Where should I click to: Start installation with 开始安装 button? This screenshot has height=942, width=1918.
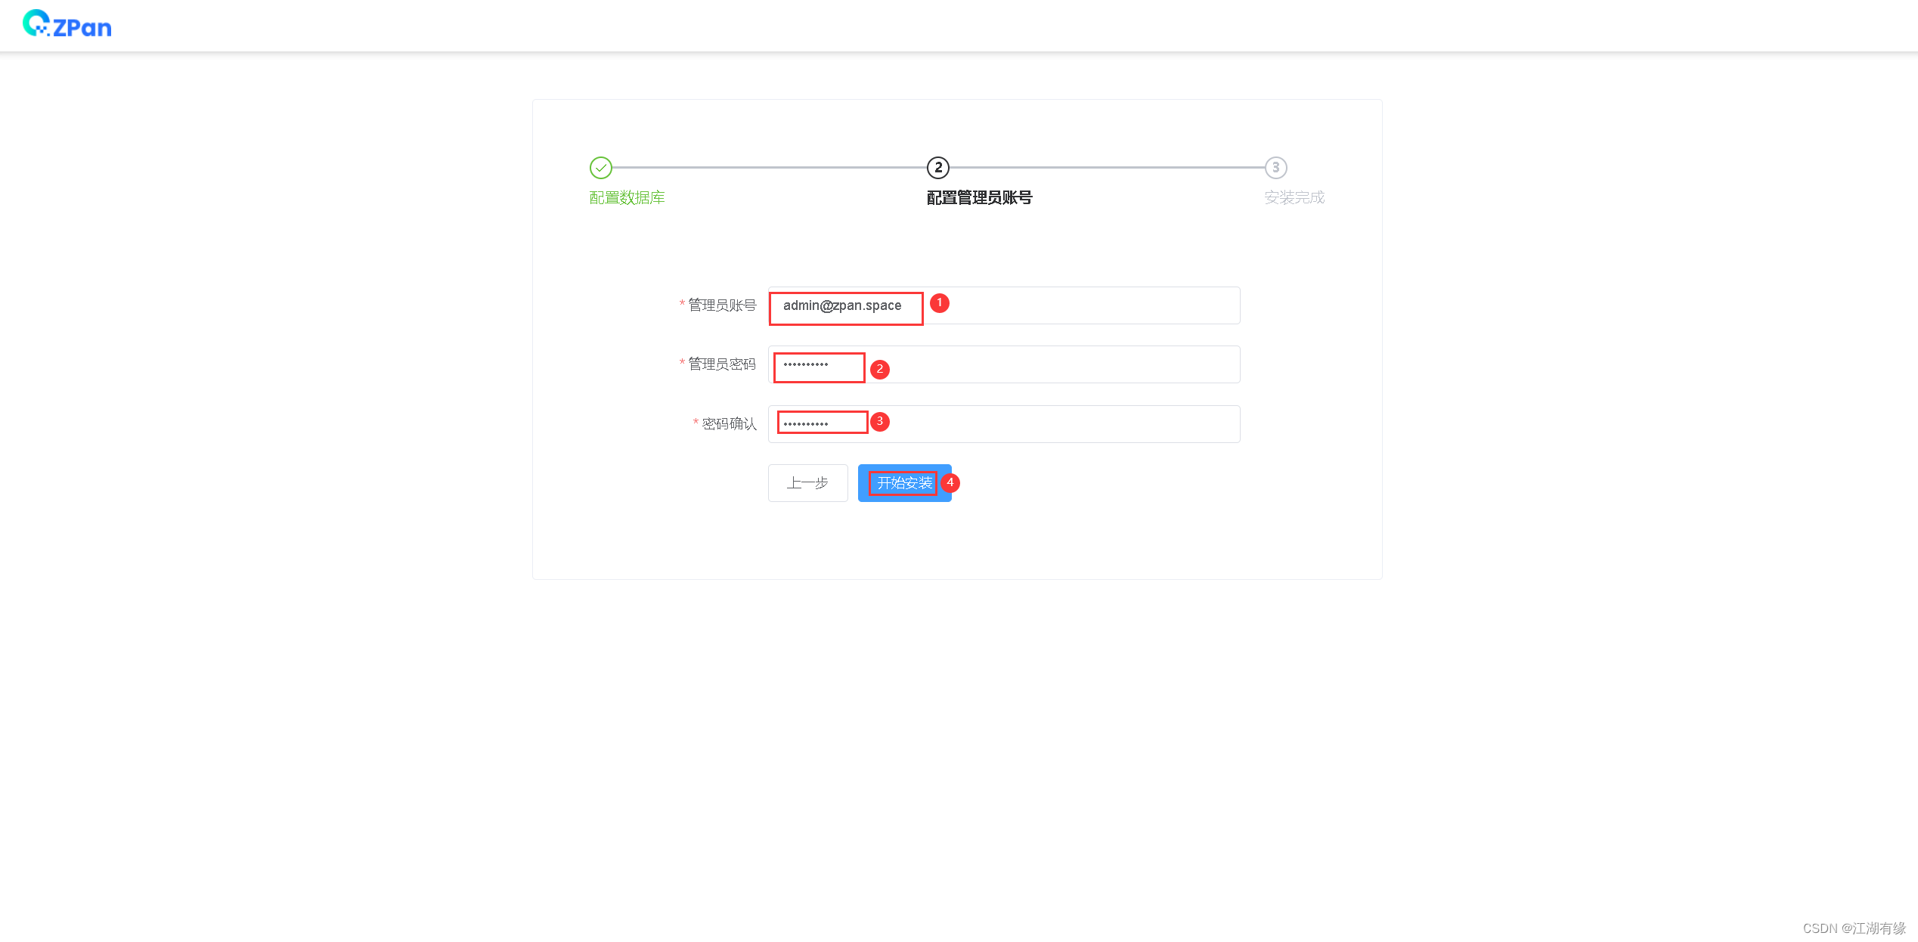(904, 483)
